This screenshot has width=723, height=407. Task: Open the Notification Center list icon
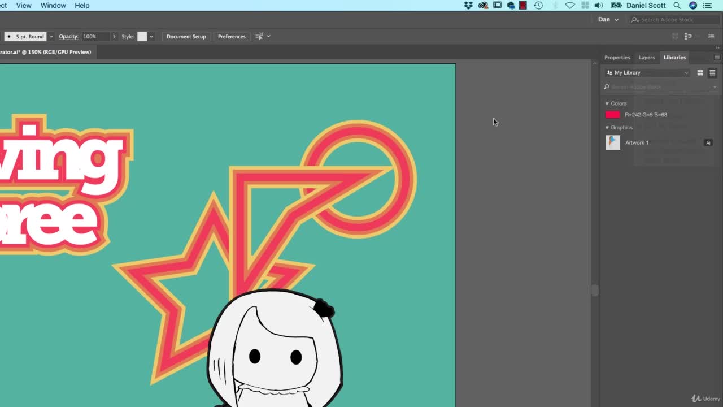coord(707,5)
